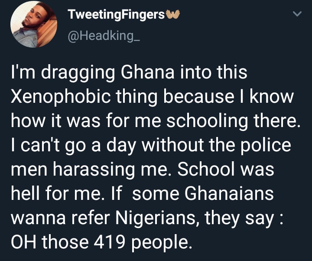312x261 pixels.
Task: Click the word "hell" in the tweet
Action: [25, 193]
